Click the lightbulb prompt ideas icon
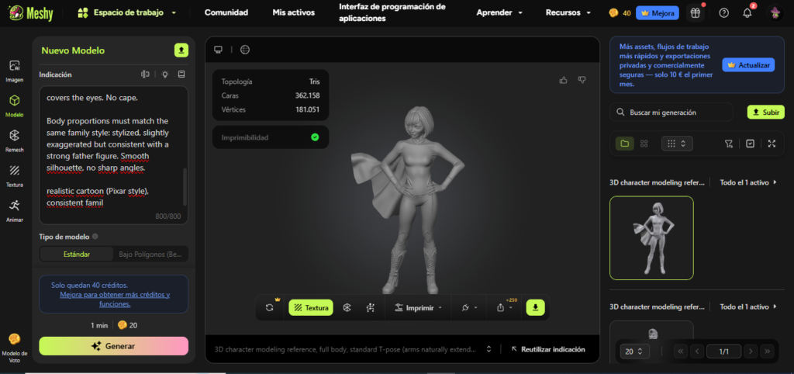 164,74
